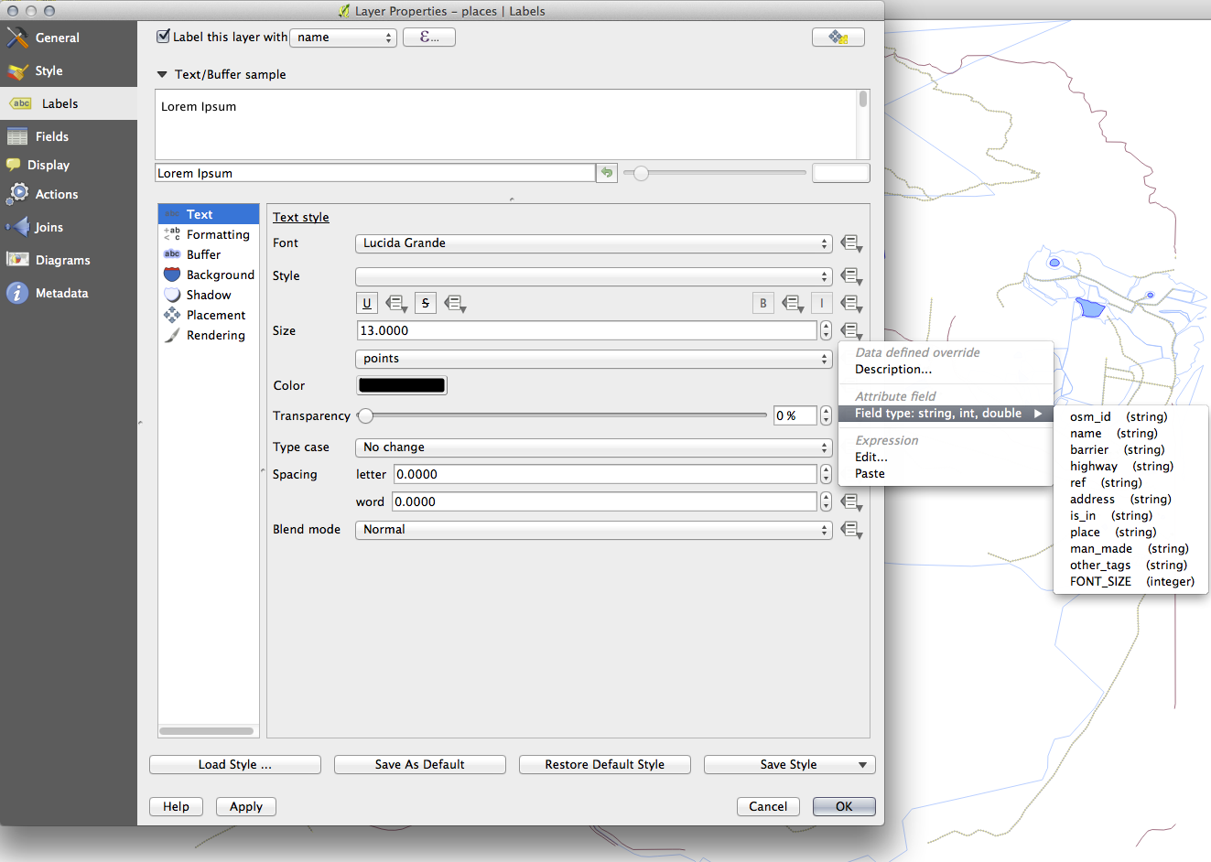This screenshot has height=862, width=1211.
Task: Click into the Size input field
Action: click(586, 331)
